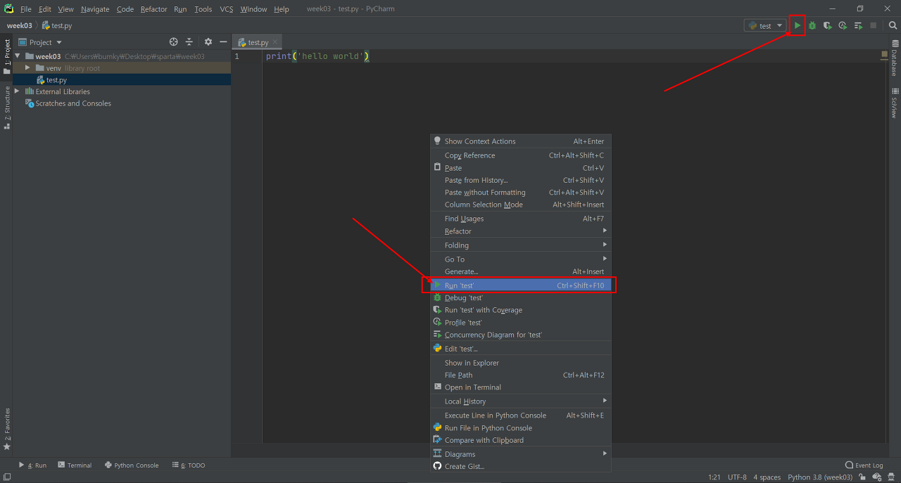Open the 'test' run configuration dropdown
This screenshot has width=901, height=483.
[x=764, y=25]
